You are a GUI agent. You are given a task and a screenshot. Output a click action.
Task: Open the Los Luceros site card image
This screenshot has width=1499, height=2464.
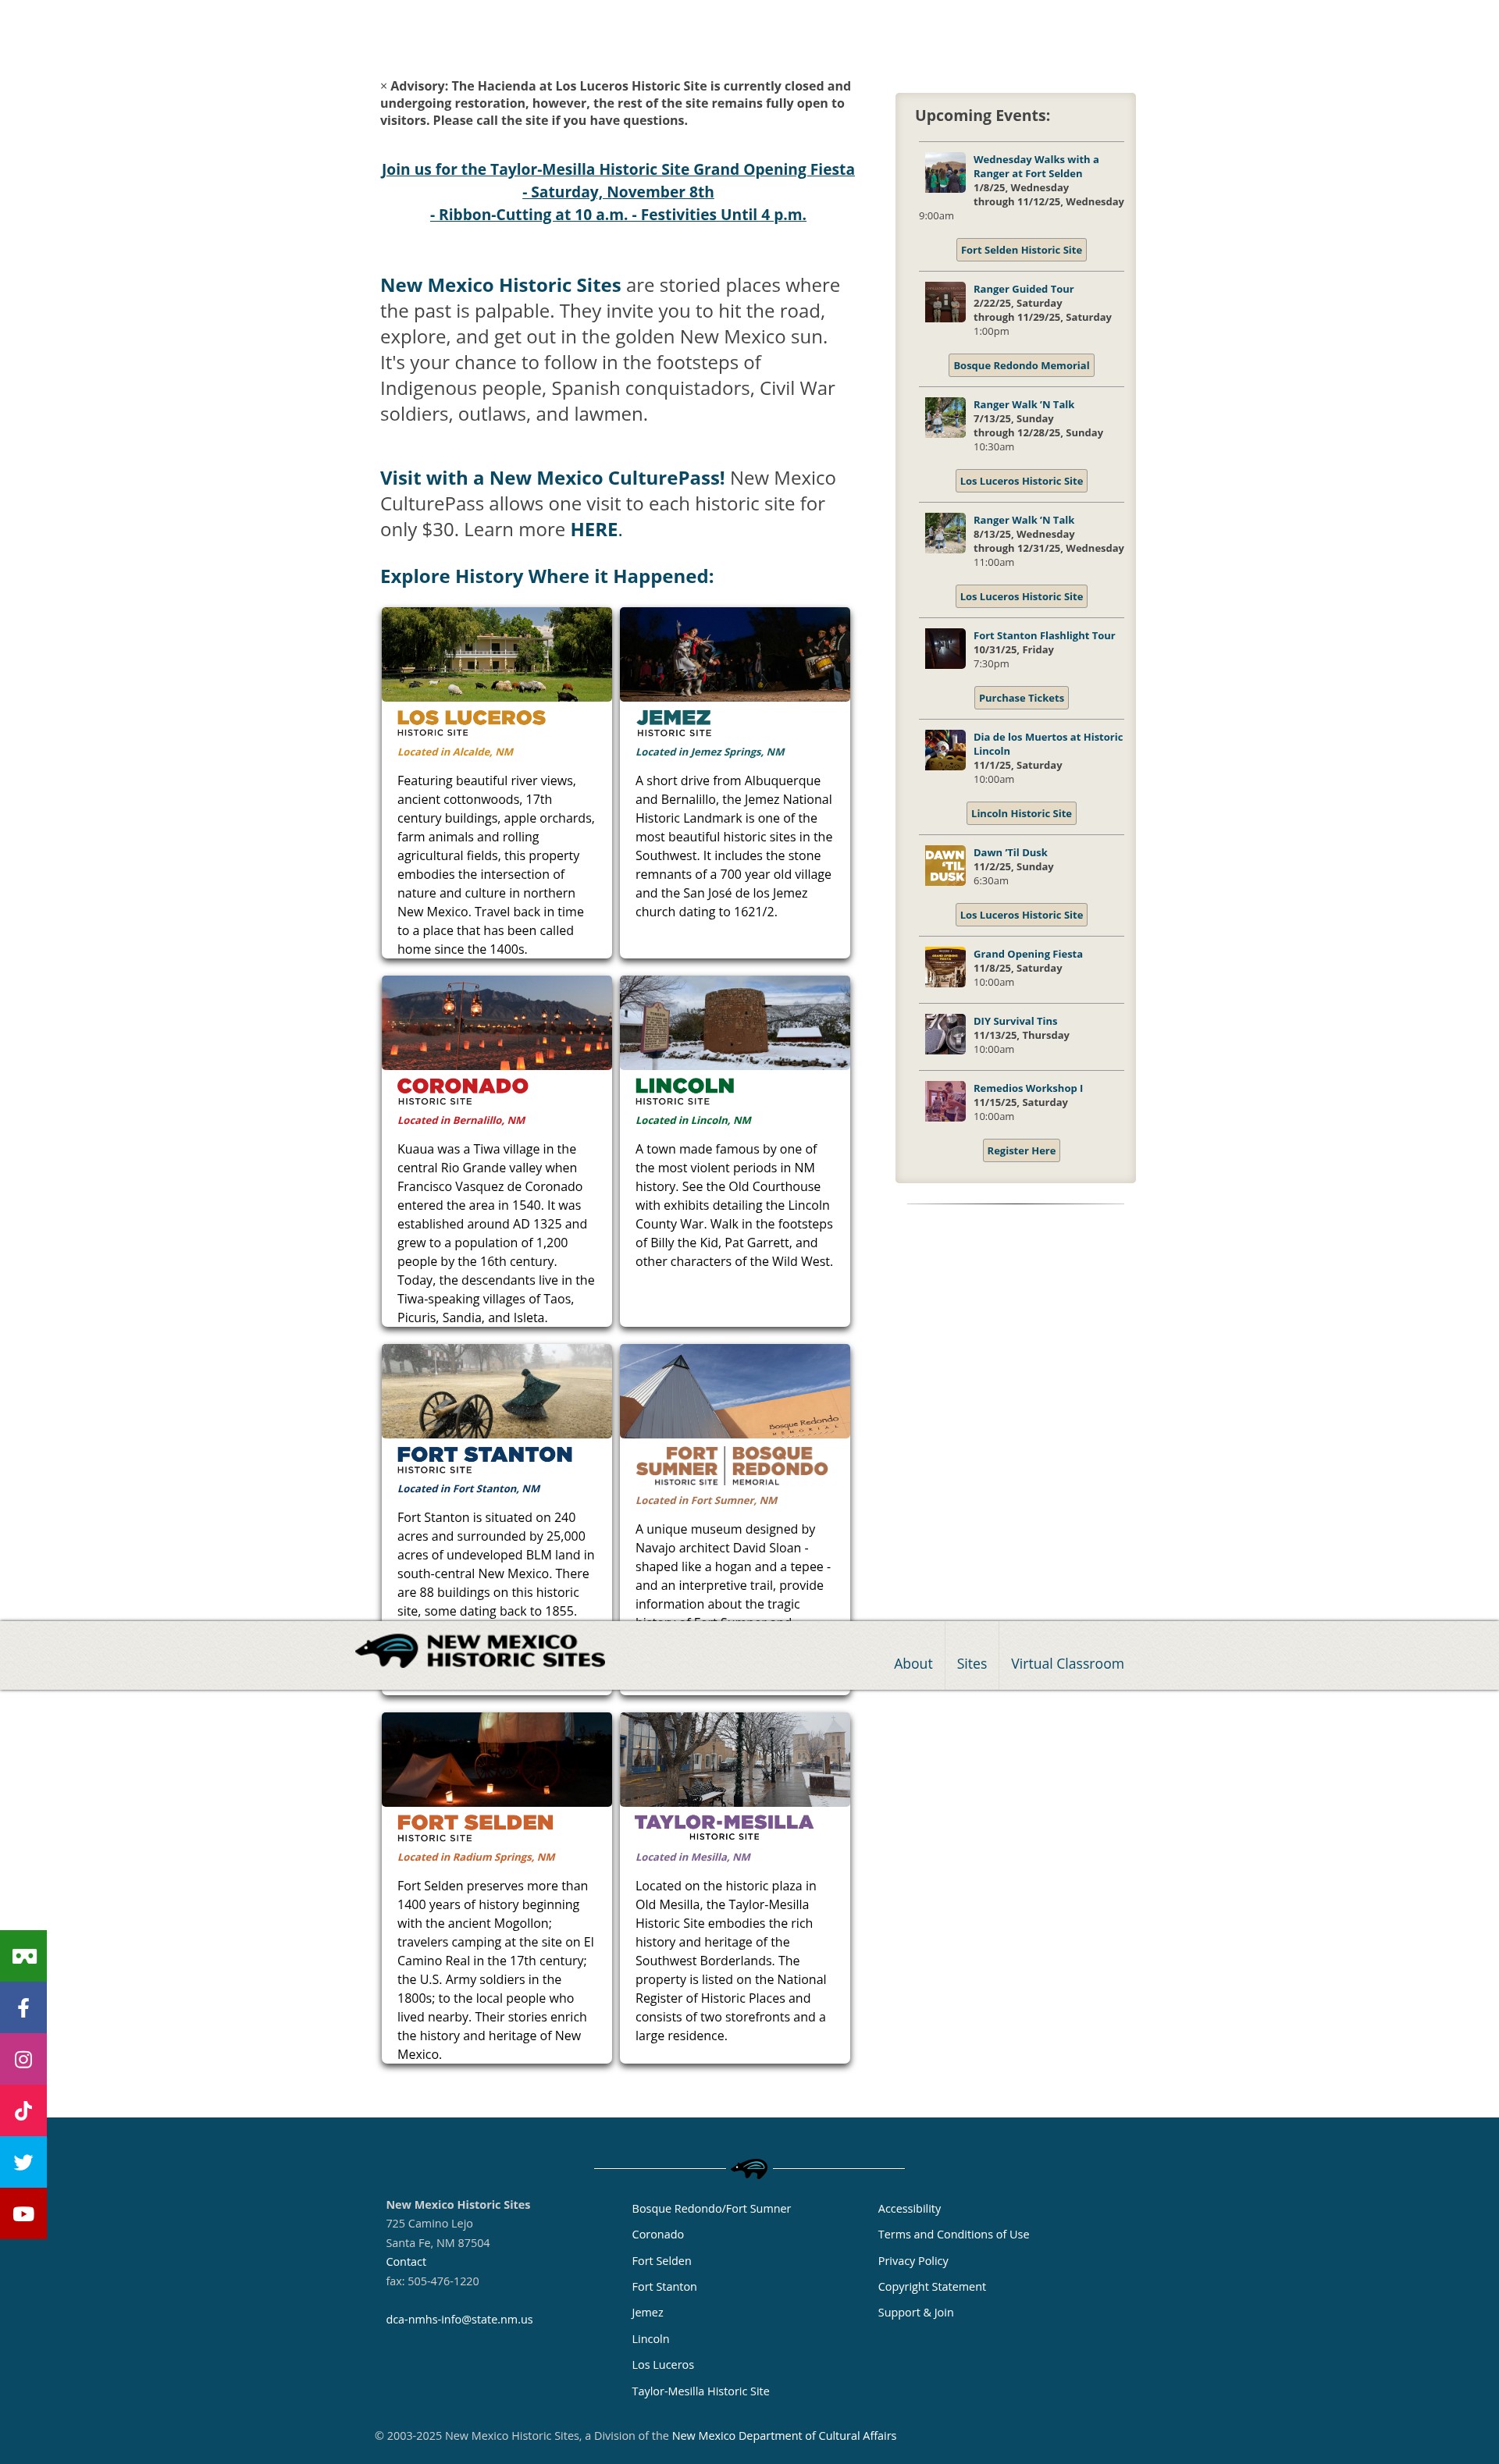click(496, 654)
